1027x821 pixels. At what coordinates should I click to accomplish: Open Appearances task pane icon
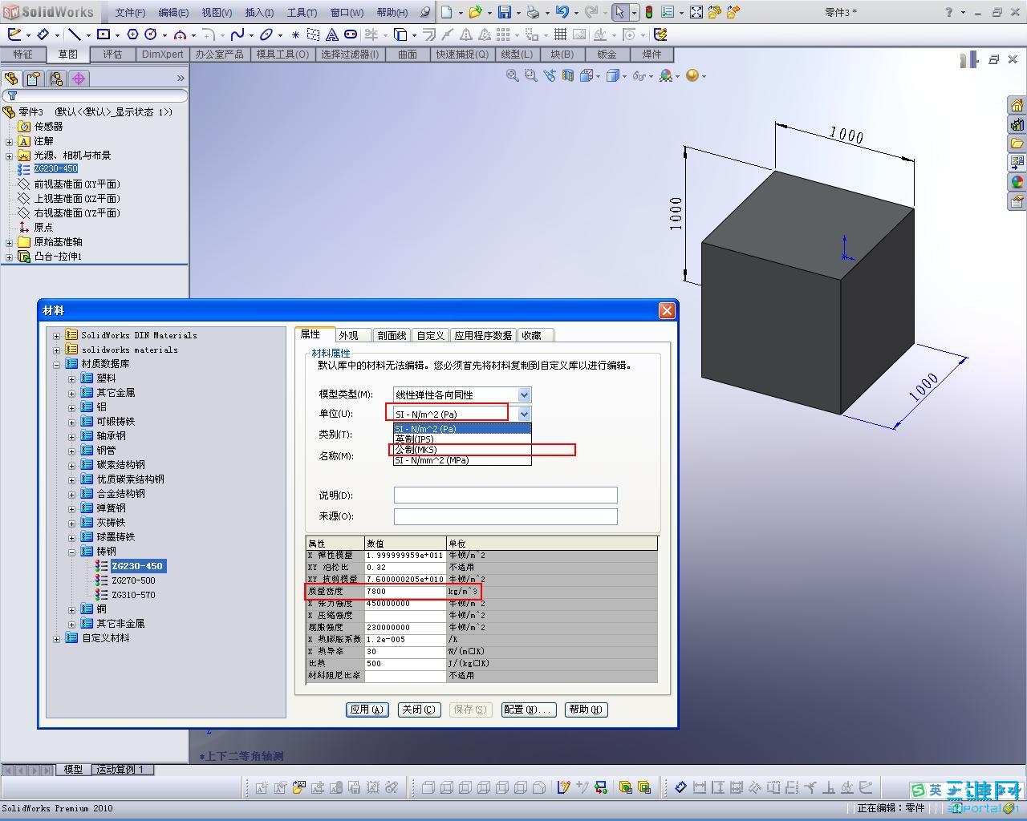pyautogui.click(x=1017, y=183)
